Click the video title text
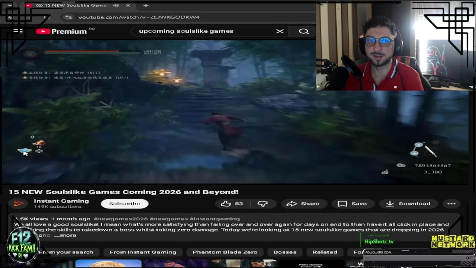The height and width of the screenshot is (268, 476). pos(123,192)
